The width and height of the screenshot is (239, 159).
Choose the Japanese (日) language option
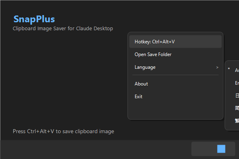click(237, 96)
